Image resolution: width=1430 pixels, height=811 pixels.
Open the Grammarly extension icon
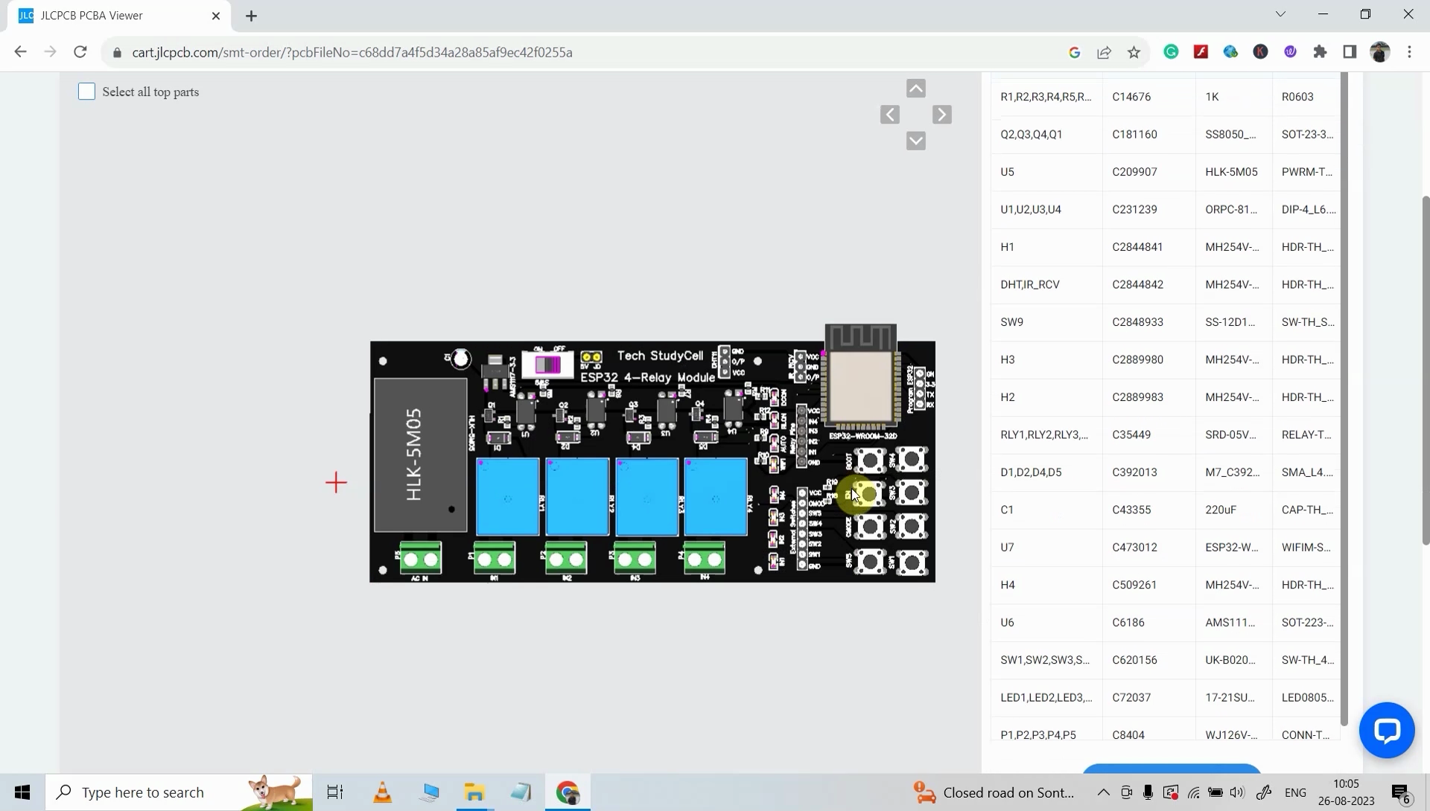1171,52
